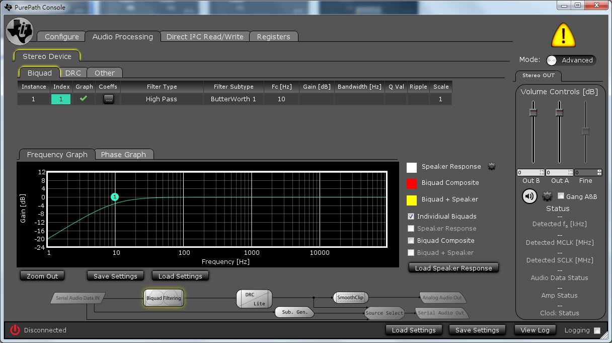The height and width of the screenshot is (343, 612).
Task: Click the Out B volume value field
Action: pyautogui.click(x=528, y=172)
